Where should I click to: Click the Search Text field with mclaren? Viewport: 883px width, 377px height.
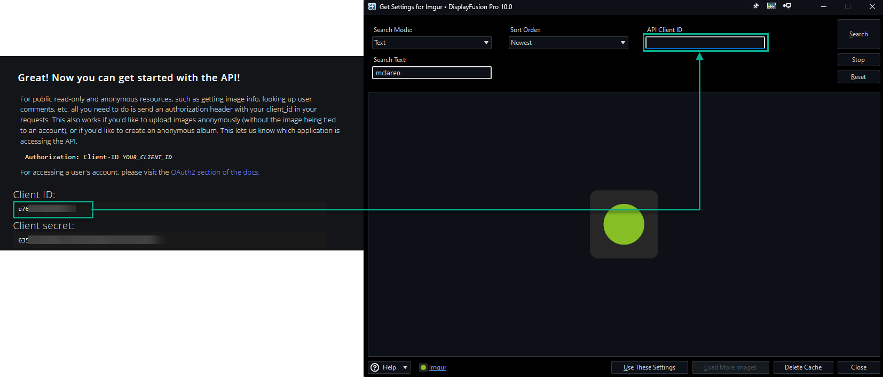click(431, 73)
